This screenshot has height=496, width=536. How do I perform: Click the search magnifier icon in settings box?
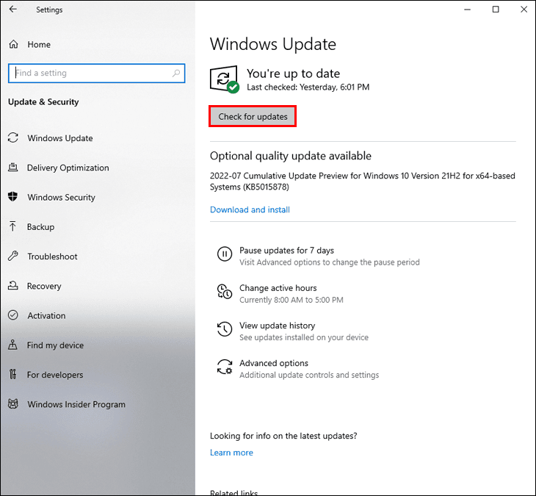176,73
